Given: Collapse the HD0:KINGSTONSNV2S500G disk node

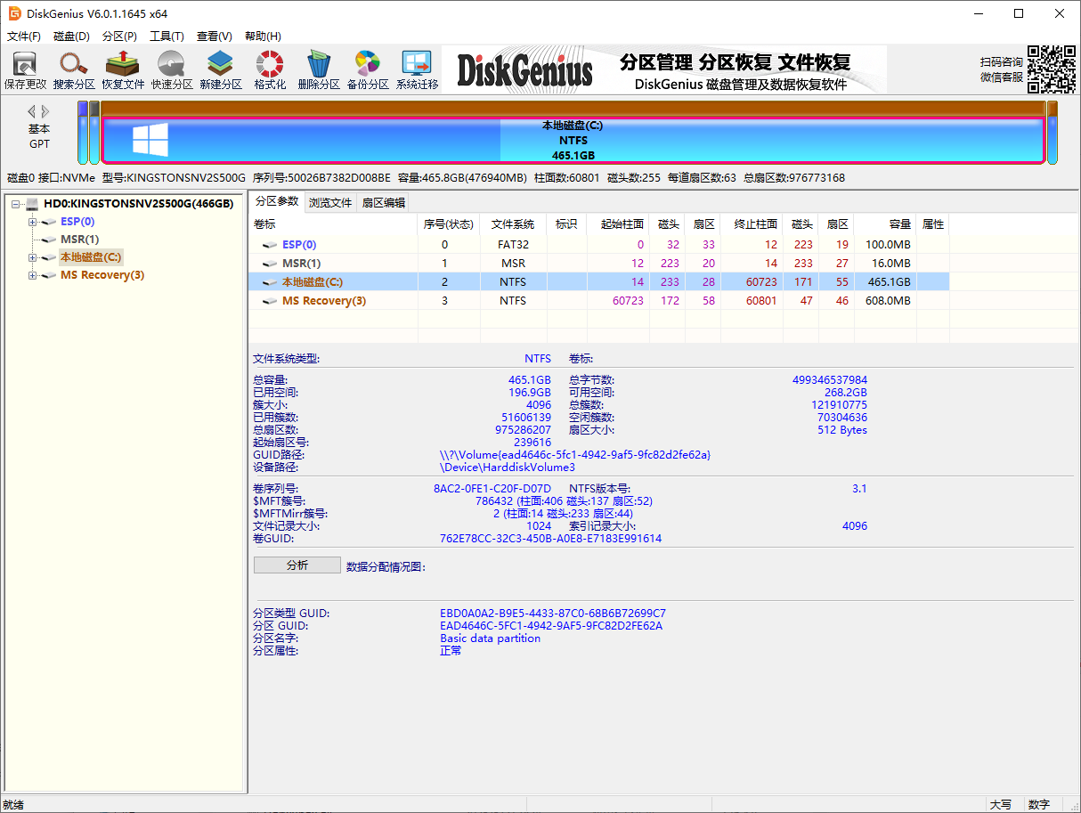Looking at the screenshot, I should pos(15,204).
